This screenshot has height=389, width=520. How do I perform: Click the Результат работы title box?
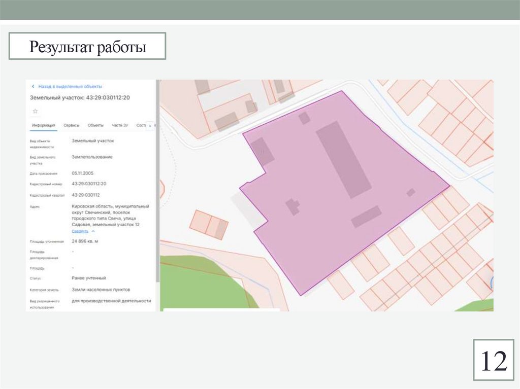[87, 48]
